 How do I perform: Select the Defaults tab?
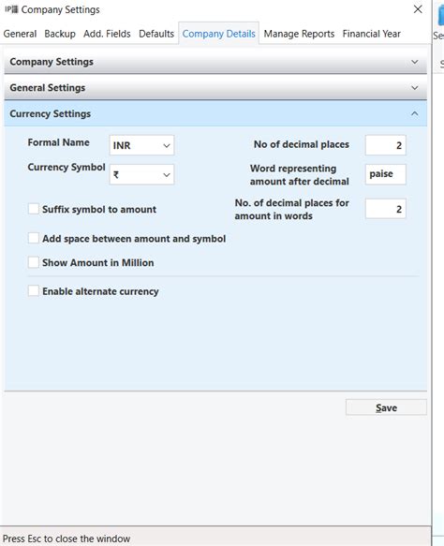tap(156, 34)
